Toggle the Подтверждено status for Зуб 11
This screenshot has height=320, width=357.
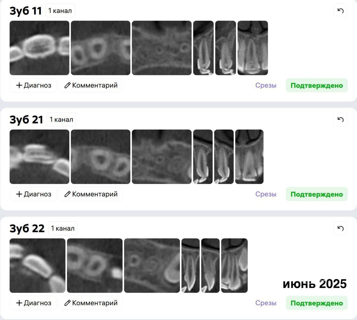click(317, 85)
